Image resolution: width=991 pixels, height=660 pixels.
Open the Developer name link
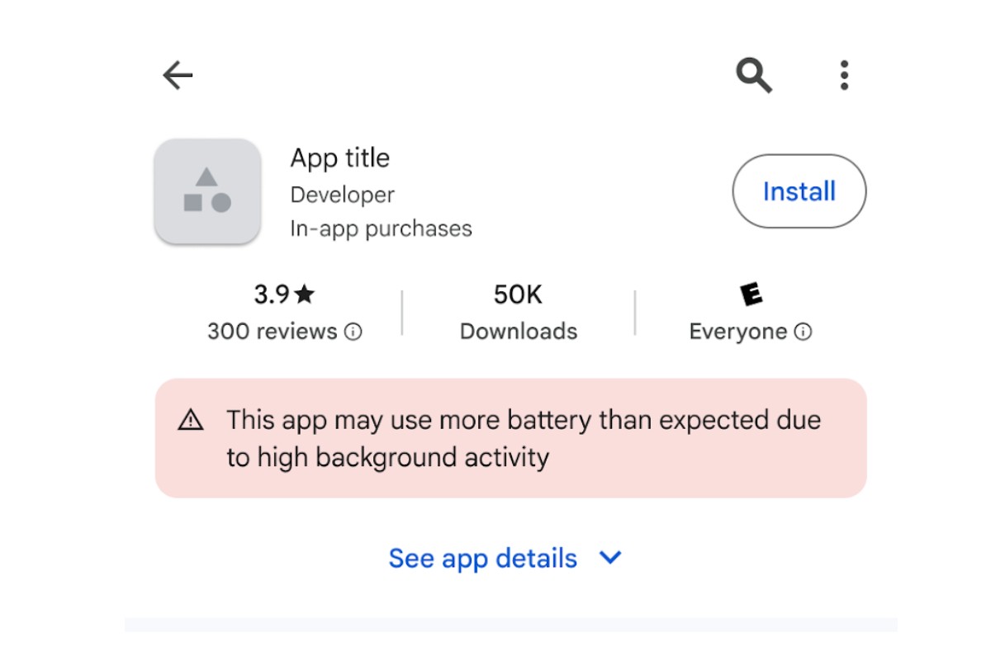tap(342, 195)
